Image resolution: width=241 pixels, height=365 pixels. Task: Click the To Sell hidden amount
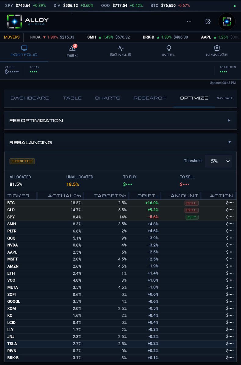[x=184, y=184]
